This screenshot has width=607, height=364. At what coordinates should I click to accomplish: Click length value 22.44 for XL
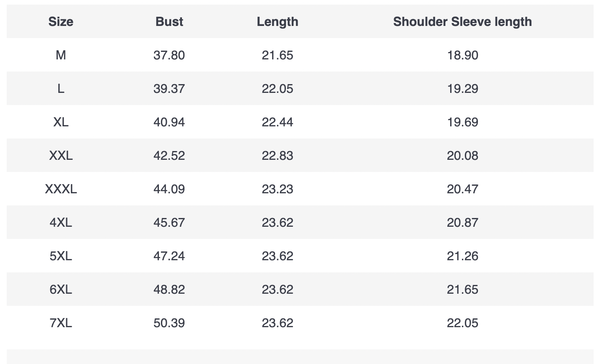pos(278,122)
